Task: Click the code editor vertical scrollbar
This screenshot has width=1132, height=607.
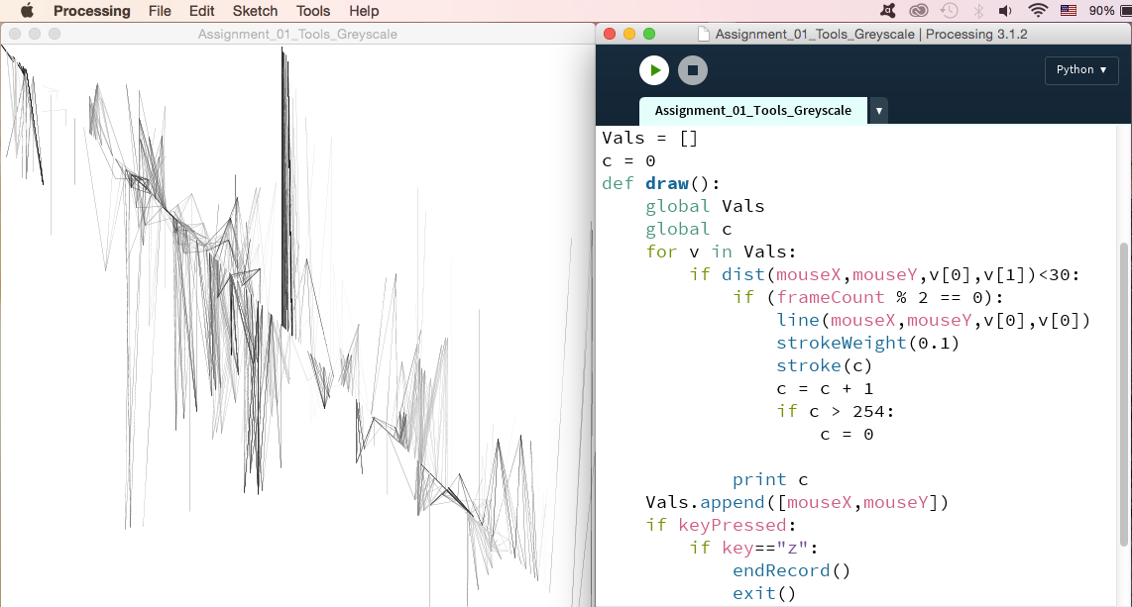Action: point(1123,394)
